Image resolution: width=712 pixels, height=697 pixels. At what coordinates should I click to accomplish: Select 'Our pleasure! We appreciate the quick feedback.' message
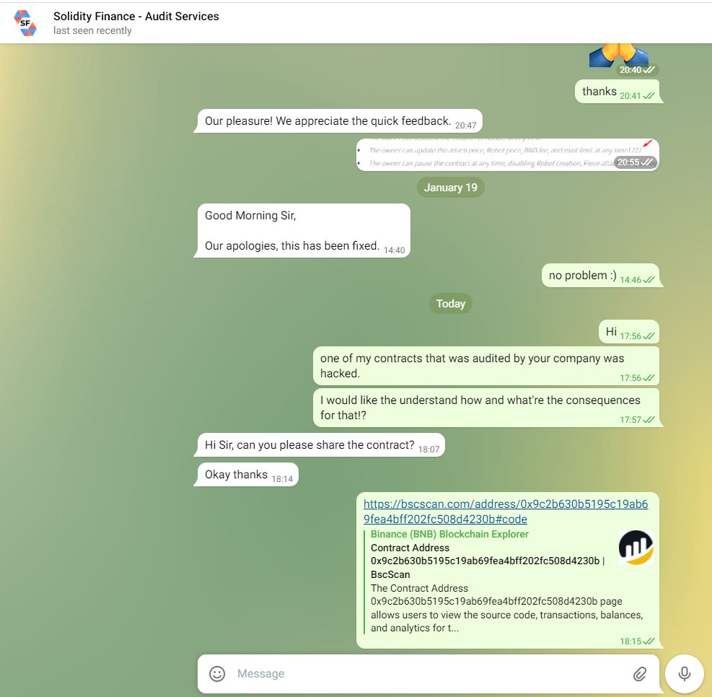(340, 121)
